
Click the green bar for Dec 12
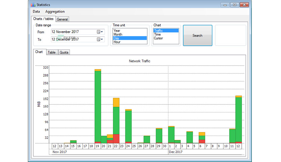(239, 119)
